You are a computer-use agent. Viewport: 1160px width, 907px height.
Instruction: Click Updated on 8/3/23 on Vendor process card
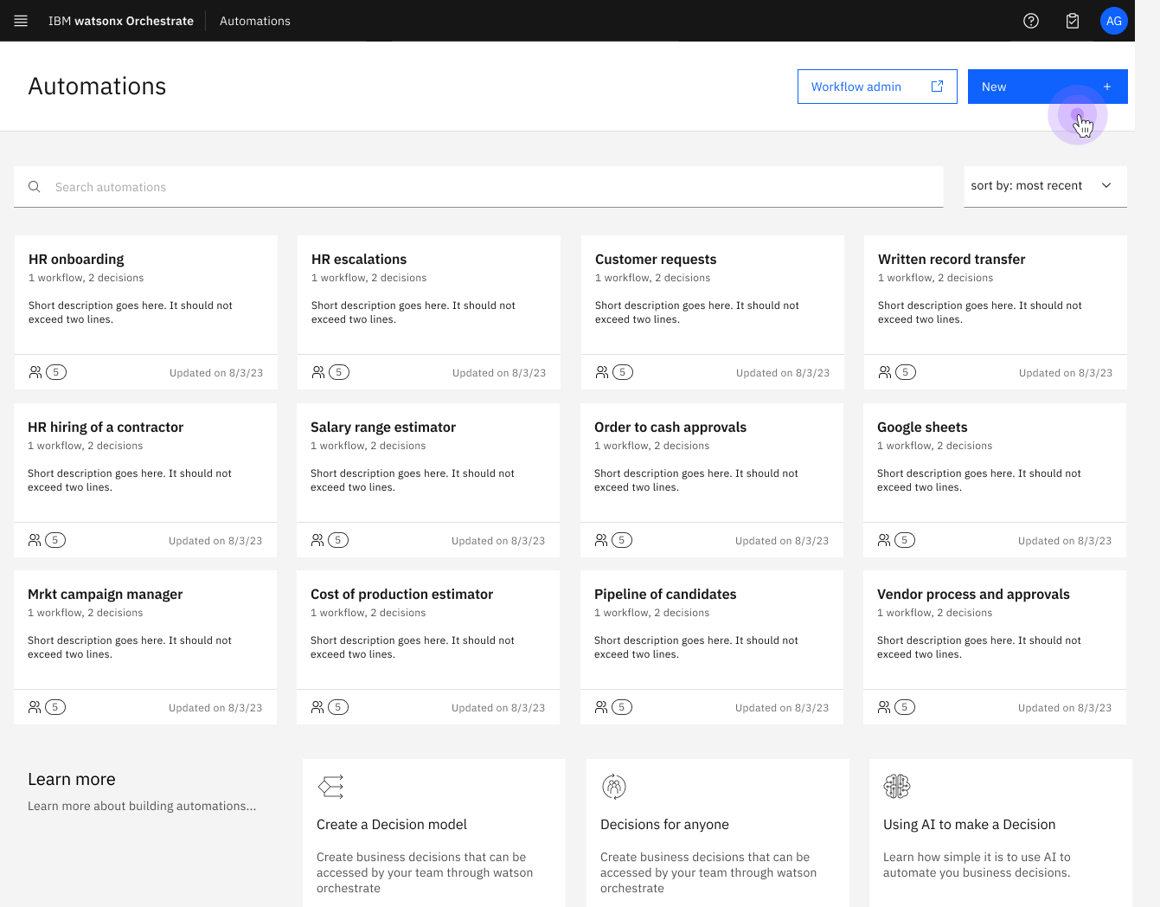point(1065,708)
